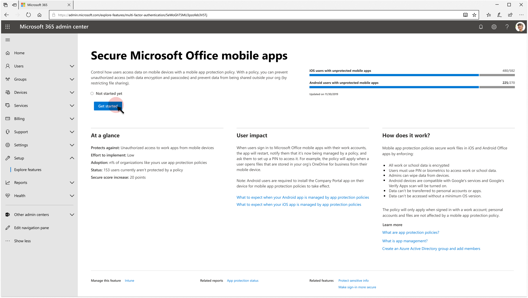Click the Help question mark icon
The image size is (528, 298).
click(x=507, y=27)
